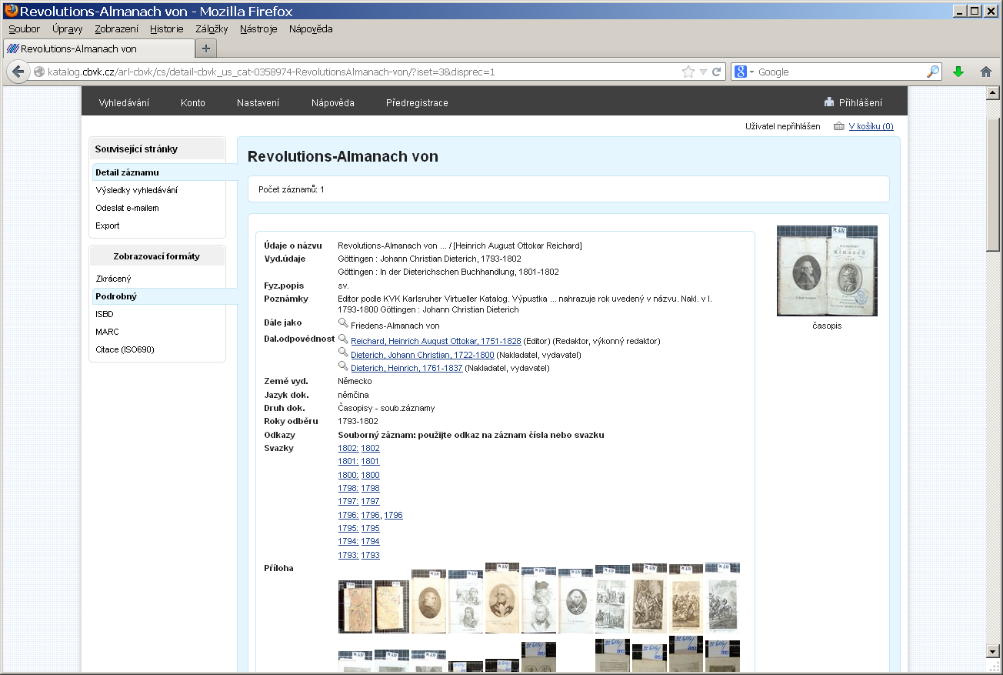Open volume link 1802:

[x=348, y=448]
